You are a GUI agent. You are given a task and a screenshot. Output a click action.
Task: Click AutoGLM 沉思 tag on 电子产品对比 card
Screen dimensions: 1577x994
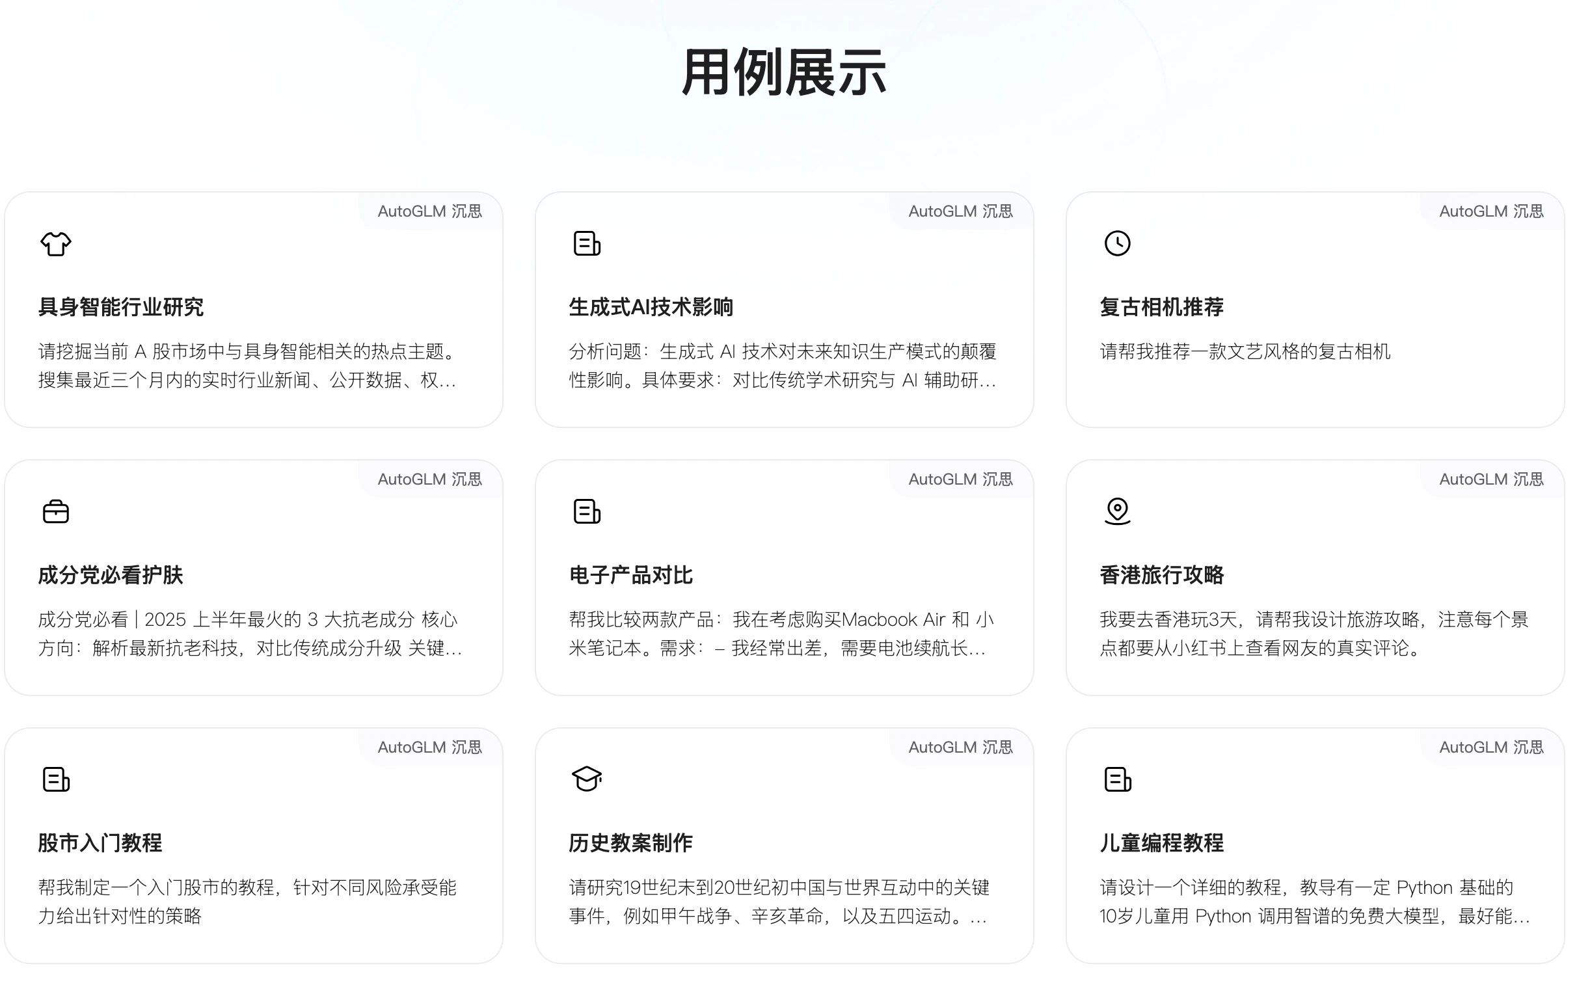point(961,479)
